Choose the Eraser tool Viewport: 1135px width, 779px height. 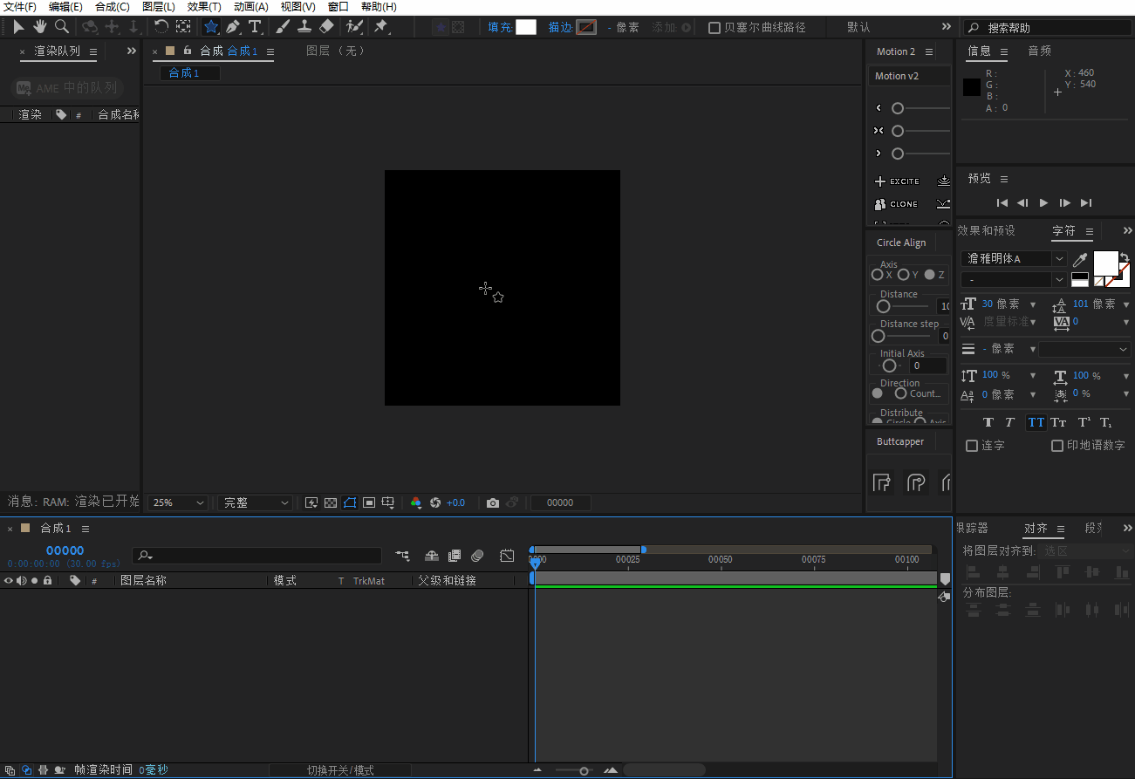pos(326,27)
